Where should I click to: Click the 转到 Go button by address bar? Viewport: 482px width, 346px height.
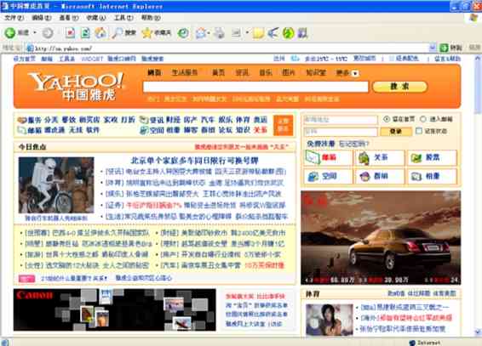coord(450,48)
